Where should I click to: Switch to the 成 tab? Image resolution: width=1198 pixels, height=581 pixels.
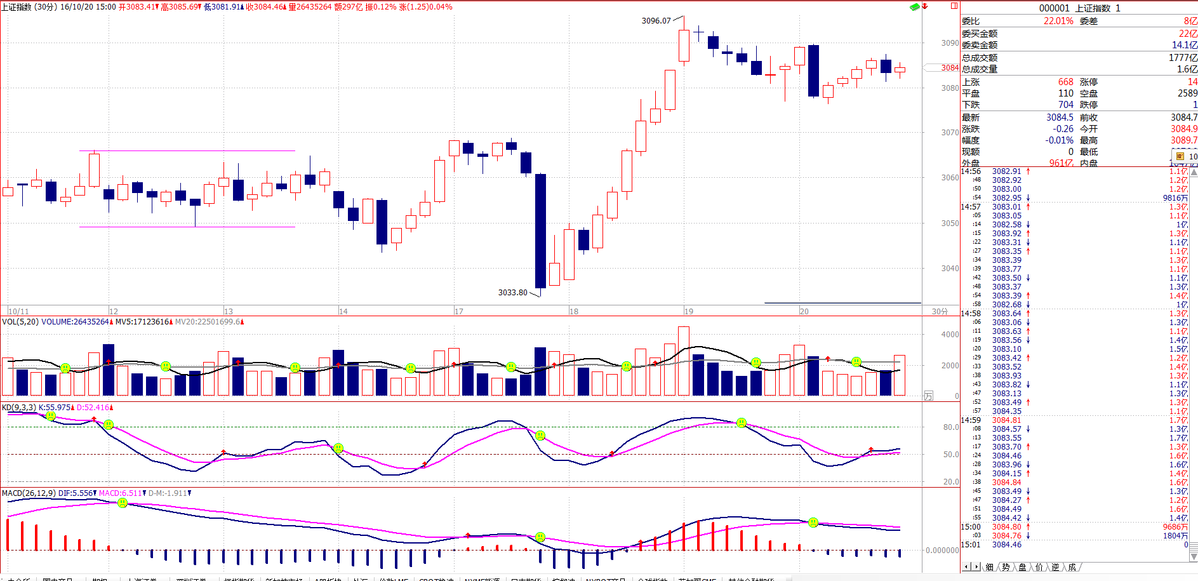coord(1072,567)
